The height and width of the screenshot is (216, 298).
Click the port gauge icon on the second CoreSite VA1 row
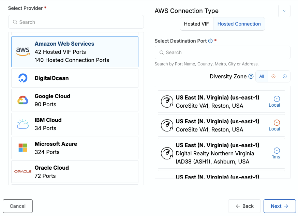[167, 125]
